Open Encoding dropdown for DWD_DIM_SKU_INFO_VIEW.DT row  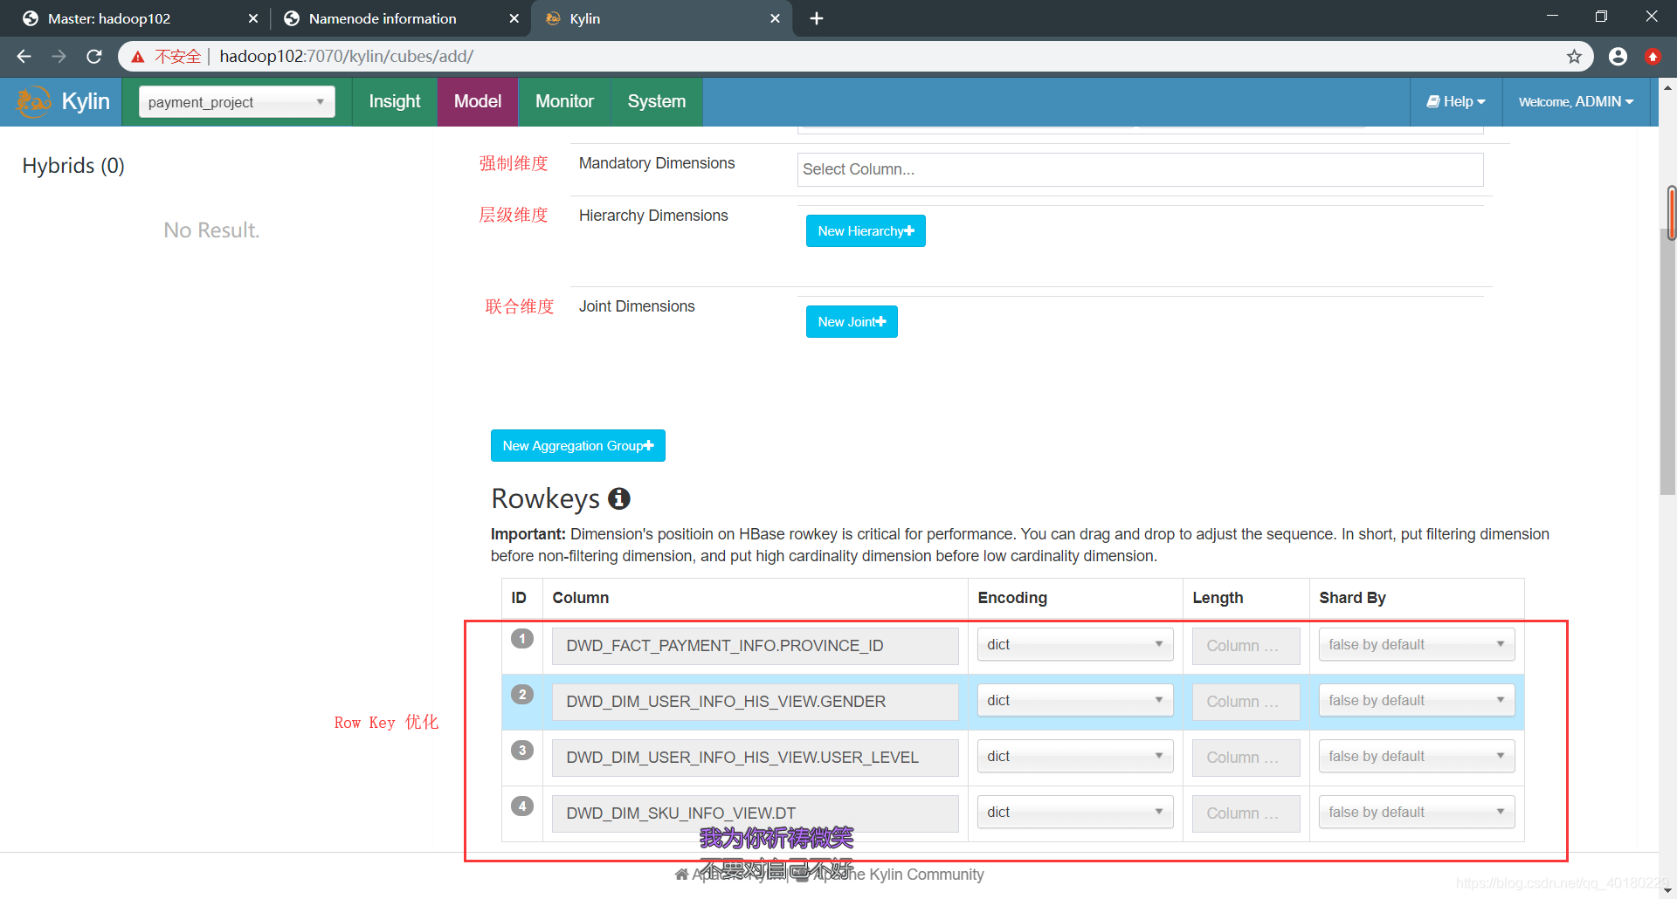click(1075, 813)
